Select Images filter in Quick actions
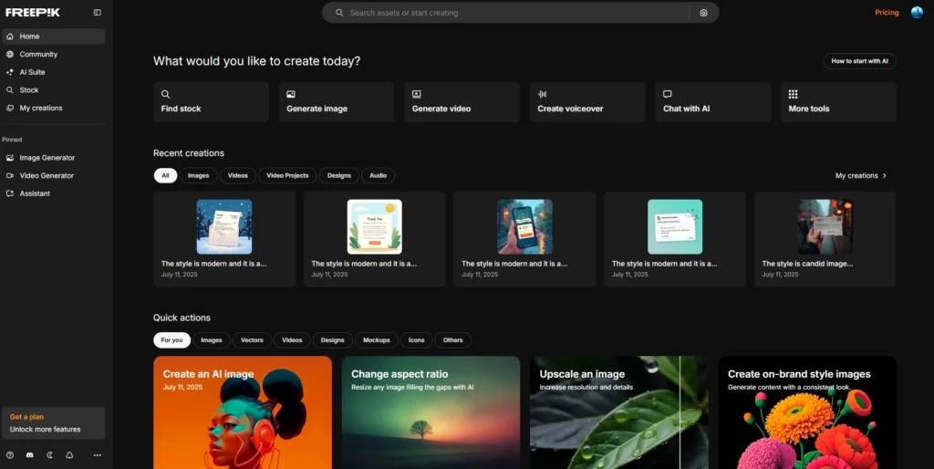 click(x=211, y=340)
